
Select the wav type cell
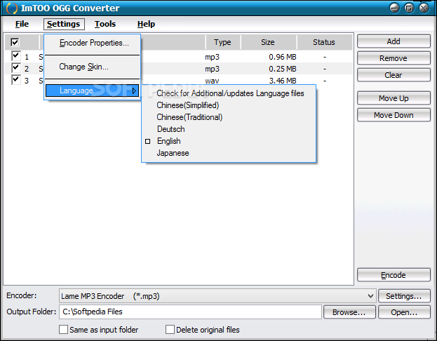coord(212,81)
